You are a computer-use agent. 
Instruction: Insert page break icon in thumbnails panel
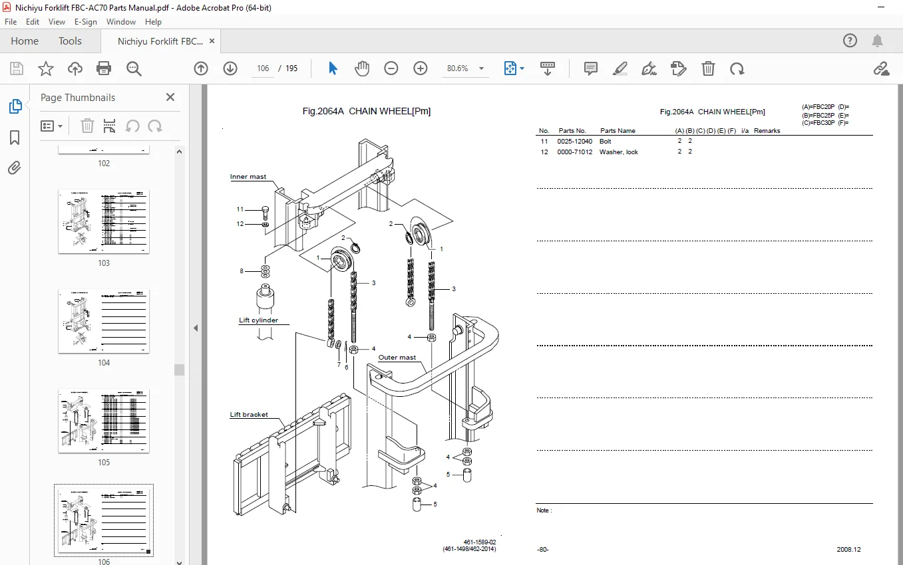(110, 126)
